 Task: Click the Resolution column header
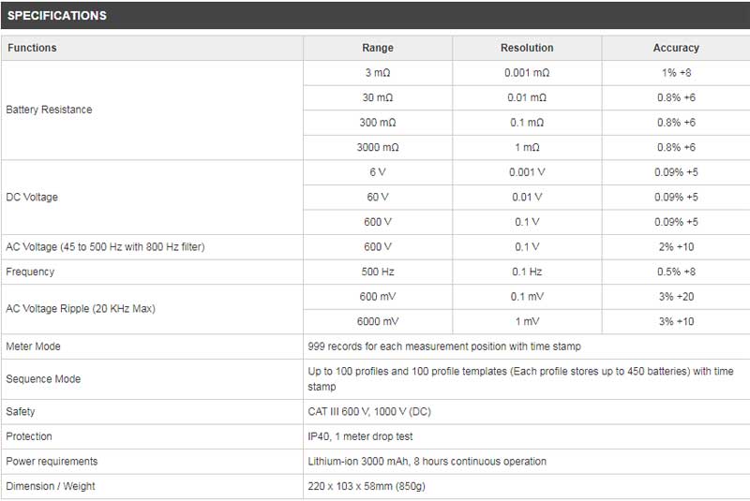click(527, 48)
